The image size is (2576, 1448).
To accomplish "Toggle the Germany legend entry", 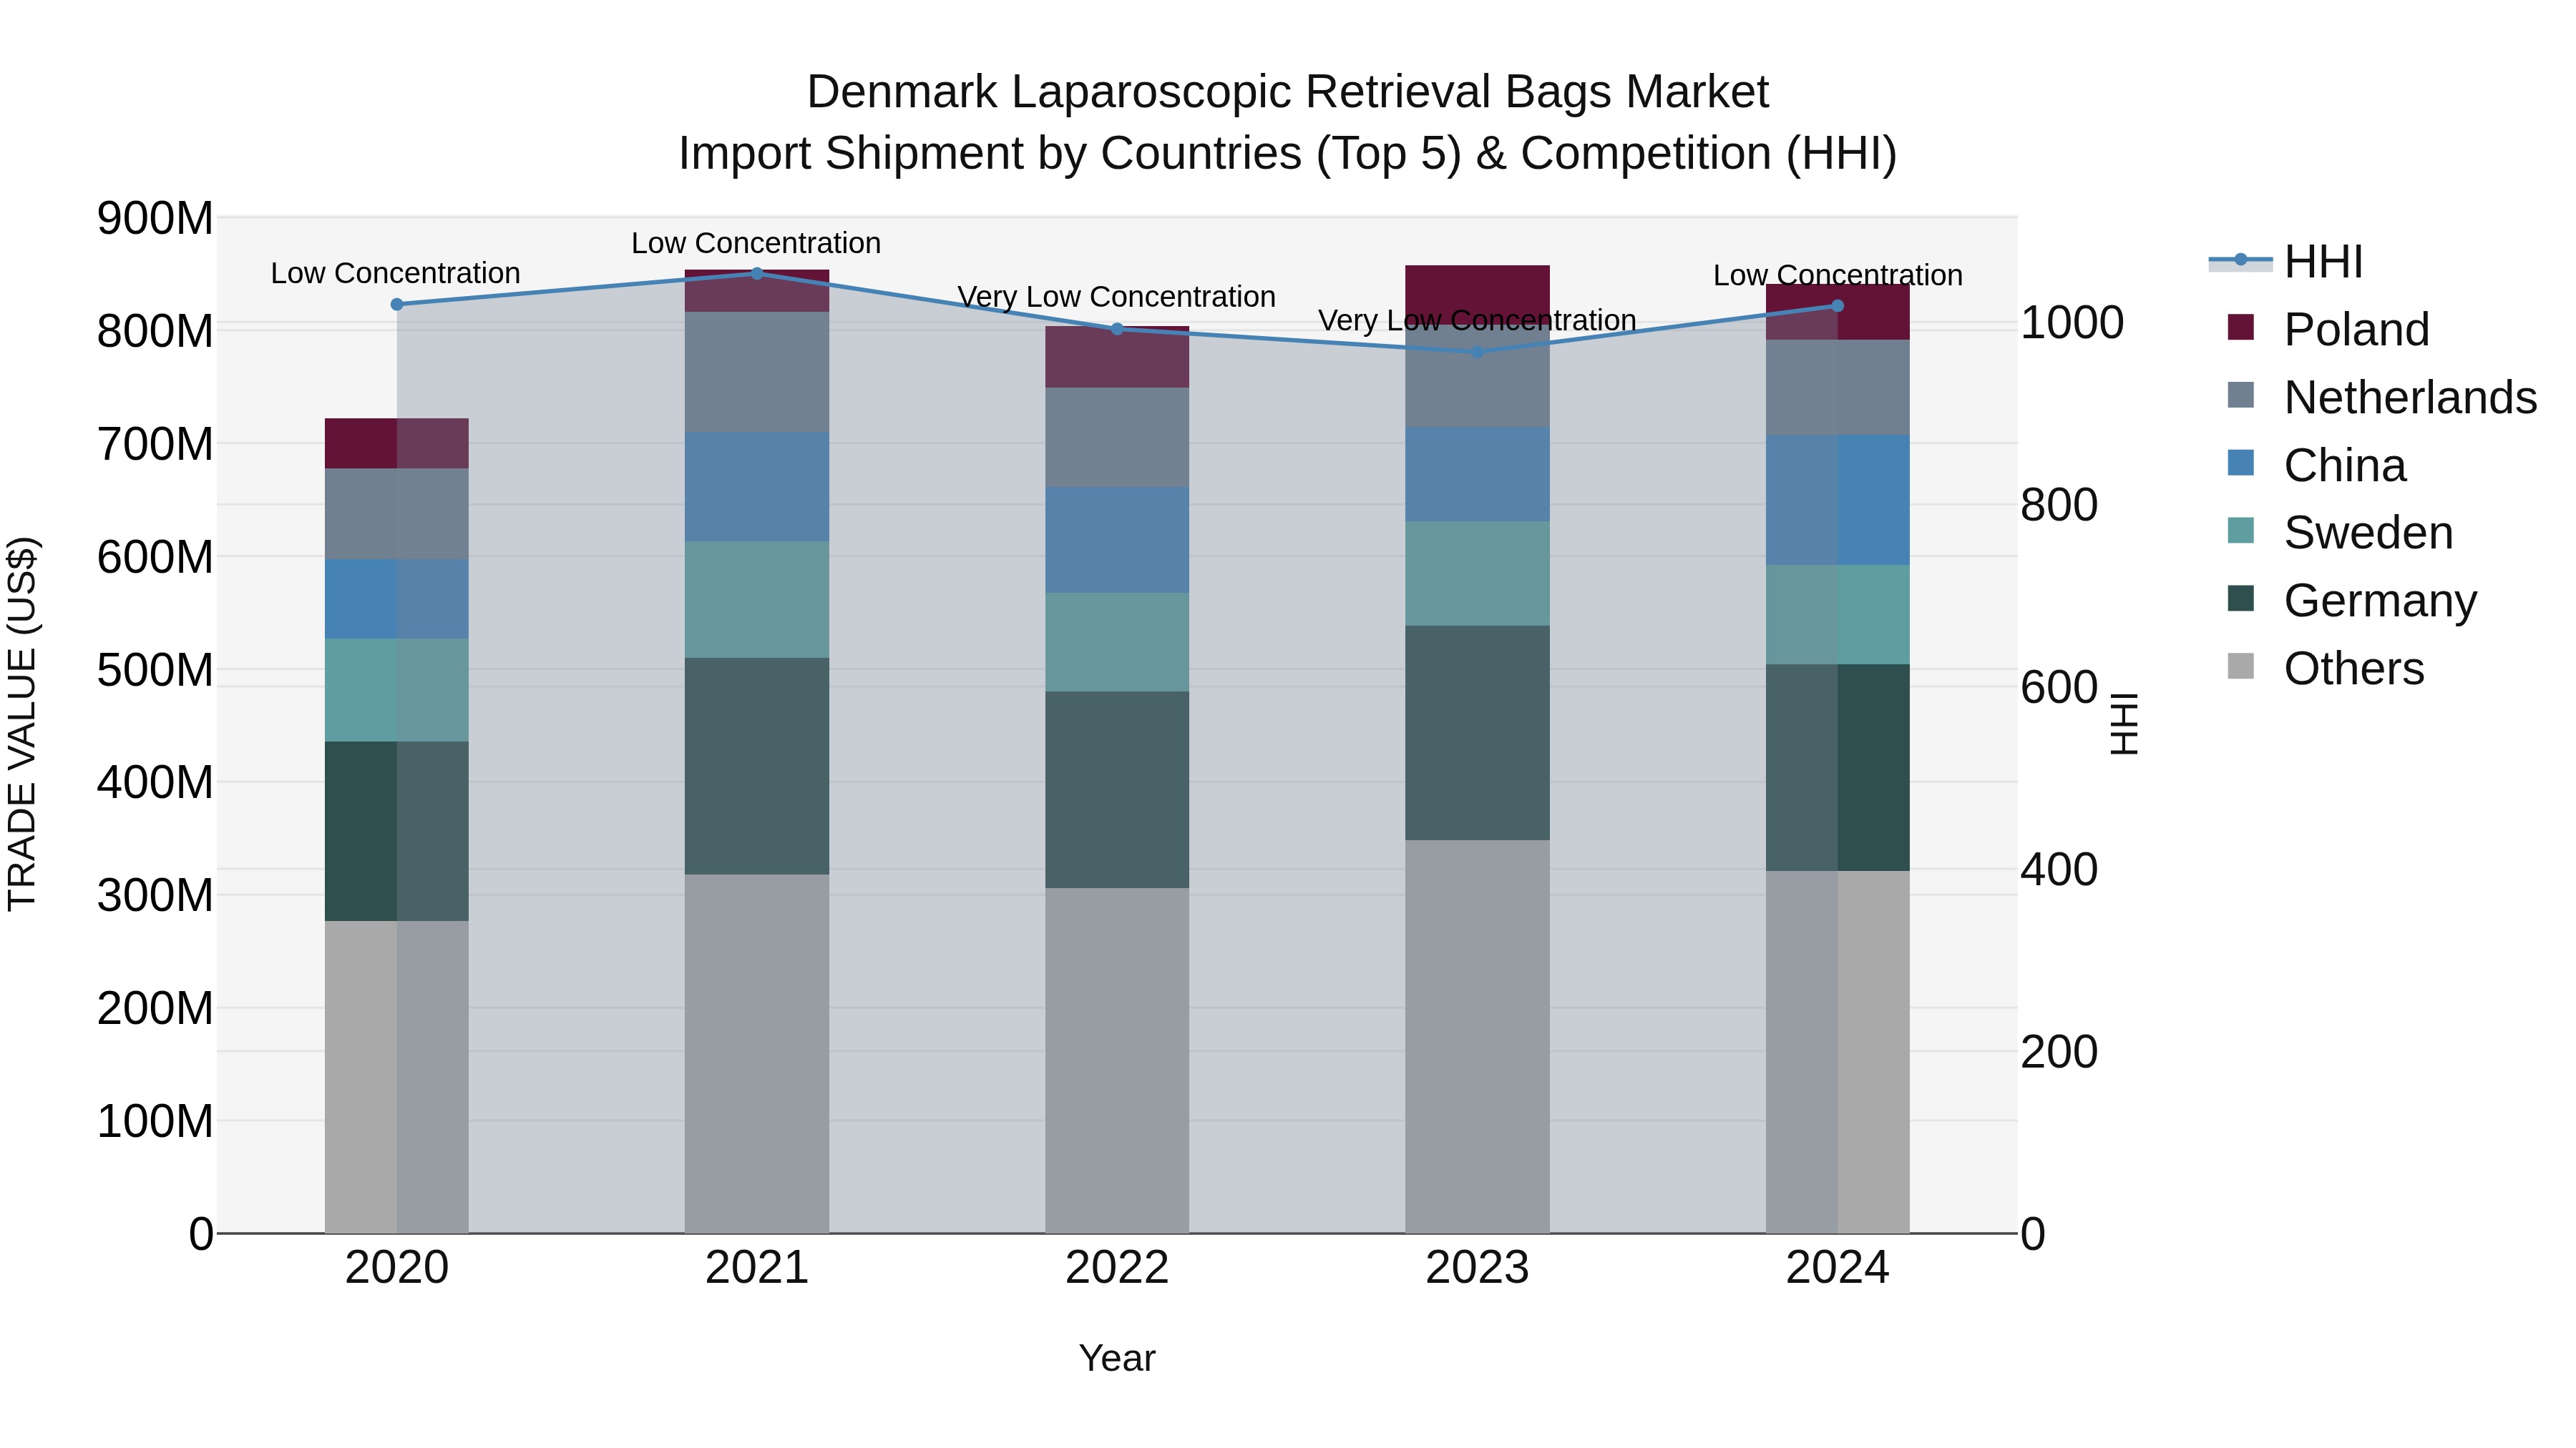I will pos(2352,600).
